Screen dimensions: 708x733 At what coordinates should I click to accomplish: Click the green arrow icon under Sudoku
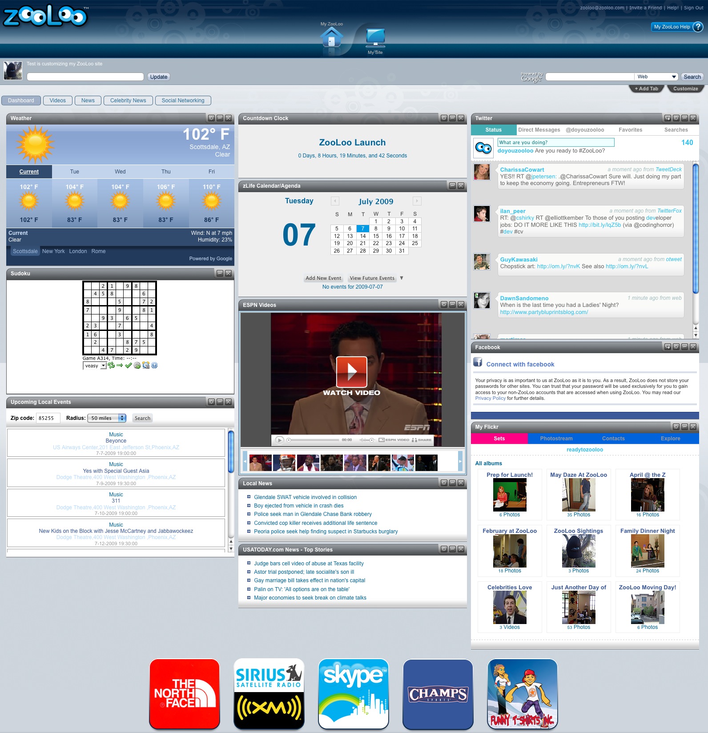[x=120, y=366]
